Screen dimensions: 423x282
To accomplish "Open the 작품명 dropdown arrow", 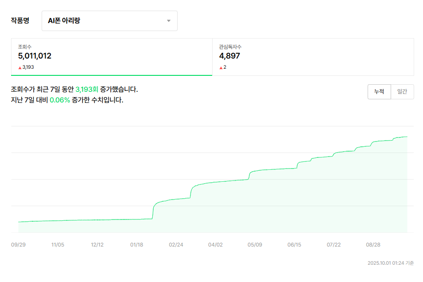I will coord(169,21).
